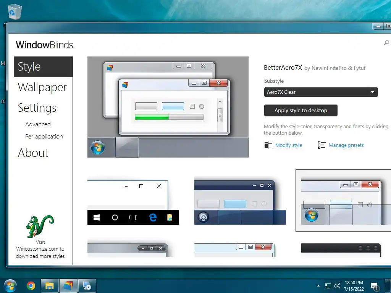Click Apply style to desktop

click(x=301, y=110)
